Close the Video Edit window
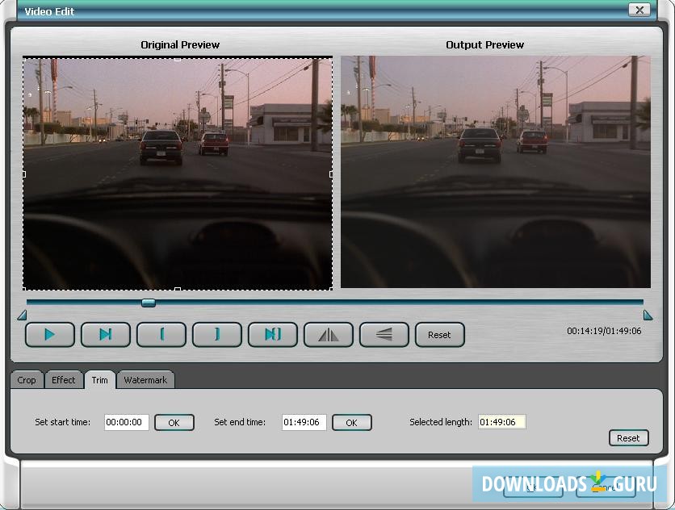 [x=639, y=10]
